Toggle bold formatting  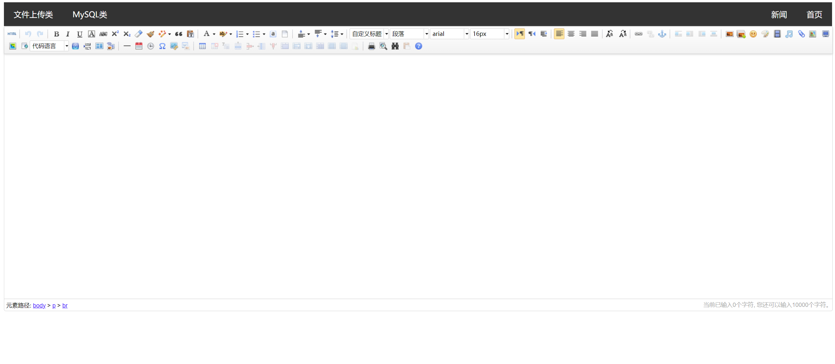click(x=56, y=34)
